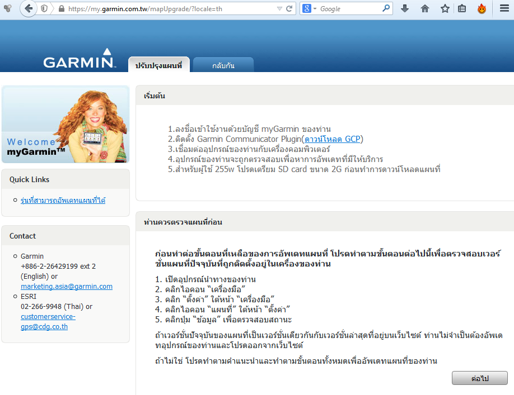Click the browser back arrow button
This screenshot has width=514, height=395.
28,8
